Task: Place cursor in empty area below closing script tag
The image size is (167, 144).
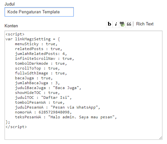Action: pyautogui.click(x=83, y=134)
